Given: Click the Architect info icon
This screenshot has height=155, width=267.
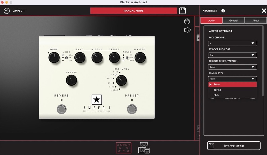Looking at the screenshot, I should pyautogui.click(x=223, y=11).
